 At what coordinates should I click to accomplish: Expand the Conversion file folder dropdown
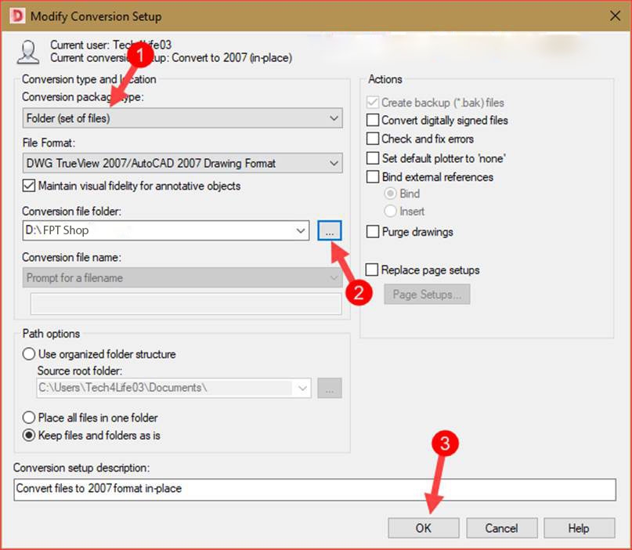pos(301,230)
